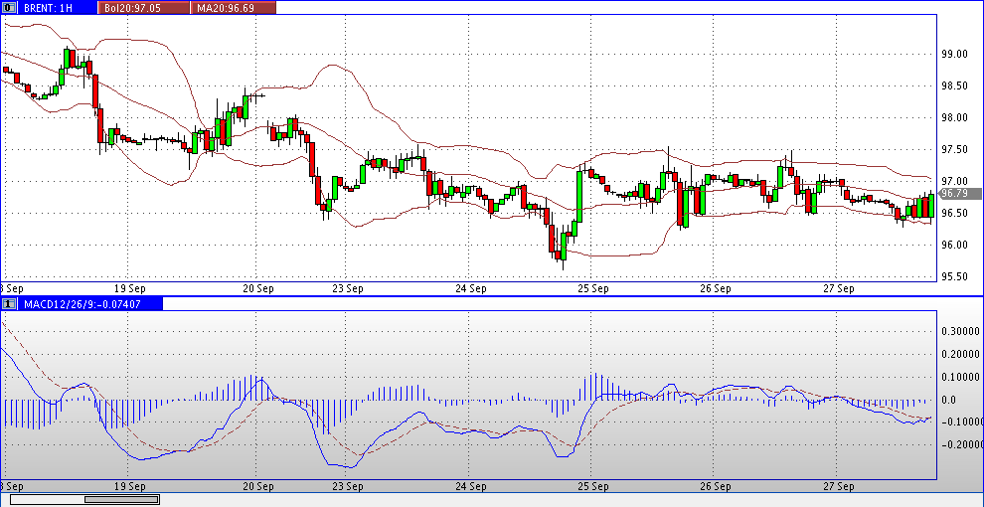
Task: Click 20 Sep on MACD panel date axis
Action: [258, 486]
